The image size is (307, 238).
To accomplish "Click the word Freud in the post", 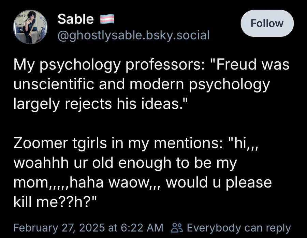I will tap(234, 65).
